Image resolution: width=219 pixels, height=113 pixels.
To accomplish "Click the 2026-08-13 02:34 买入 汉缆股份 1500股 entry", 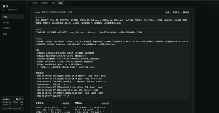I will tap(70, 93).
